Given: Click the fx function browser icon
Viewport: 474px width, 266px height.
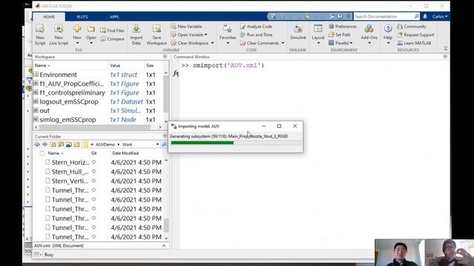Looking at the screenshot, I should (176, 73).
